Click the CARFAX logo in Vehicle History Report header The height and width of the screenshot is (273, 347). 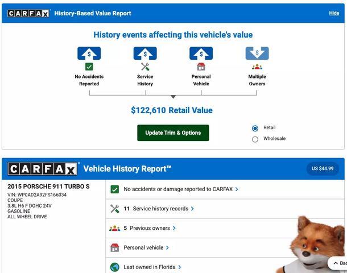click(x=42, y=169)
